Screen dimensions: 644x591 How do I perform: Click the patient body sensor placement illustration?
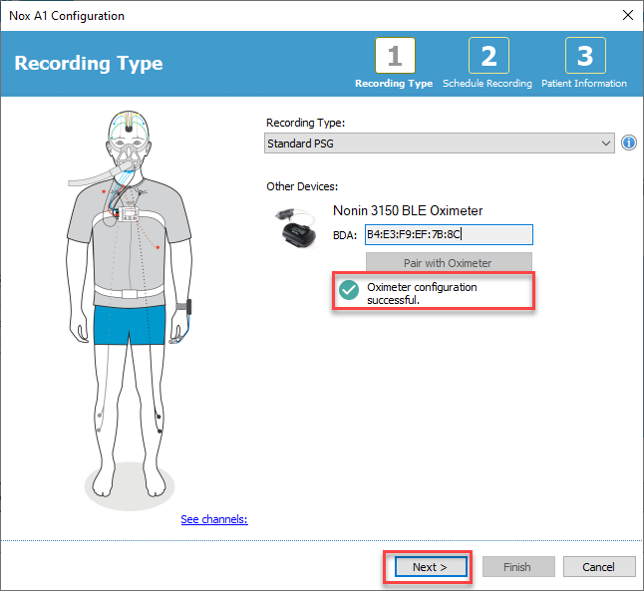130,310
